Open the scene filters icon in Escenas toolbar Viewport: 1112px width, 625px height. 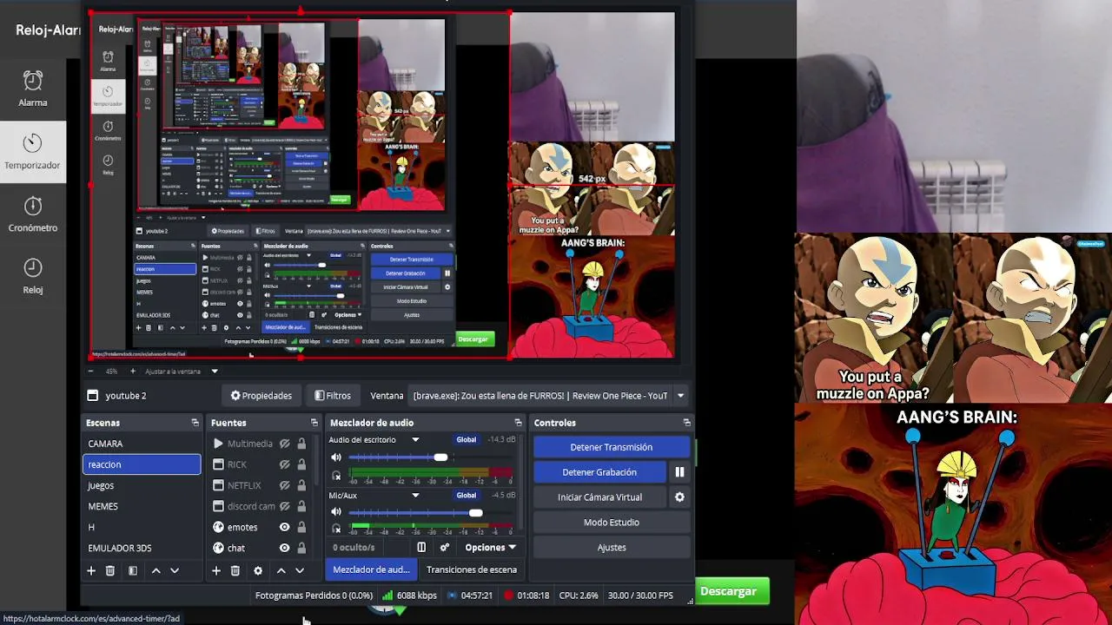[133, 570]
